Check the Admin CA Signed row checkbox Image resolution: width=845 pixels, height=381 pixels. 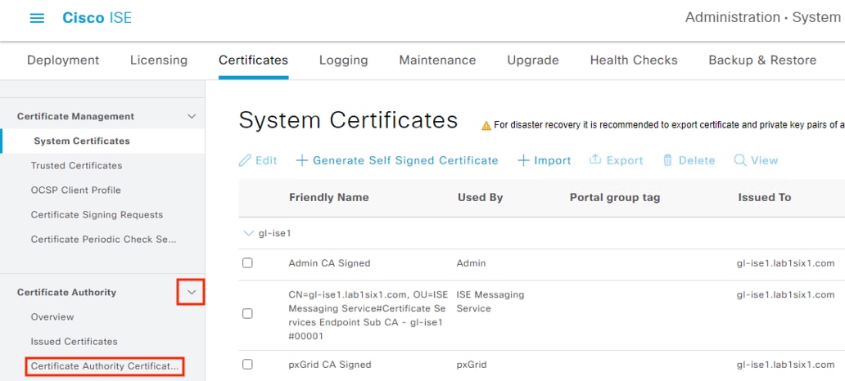[247, 263]
